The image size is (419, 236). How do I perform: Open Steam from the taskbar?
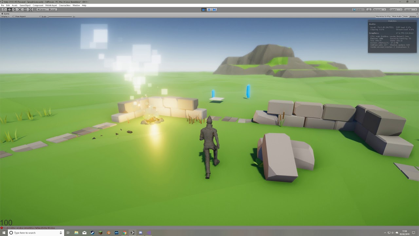pos(92,233)
